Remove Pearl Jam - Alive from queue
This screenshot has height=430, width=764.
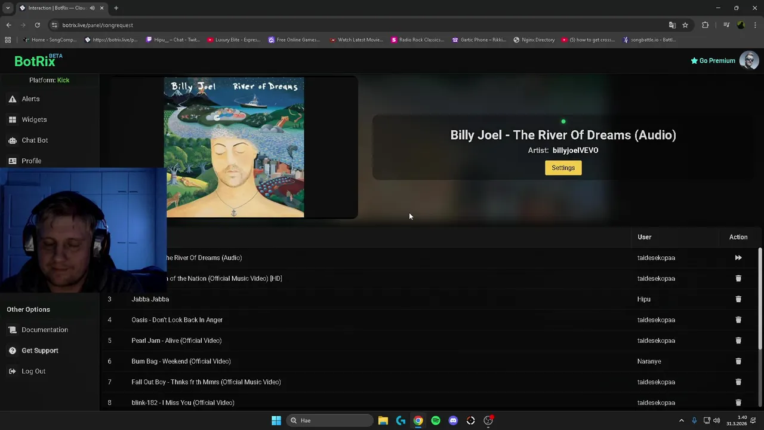pyautogui.click(x=738, y=340)
